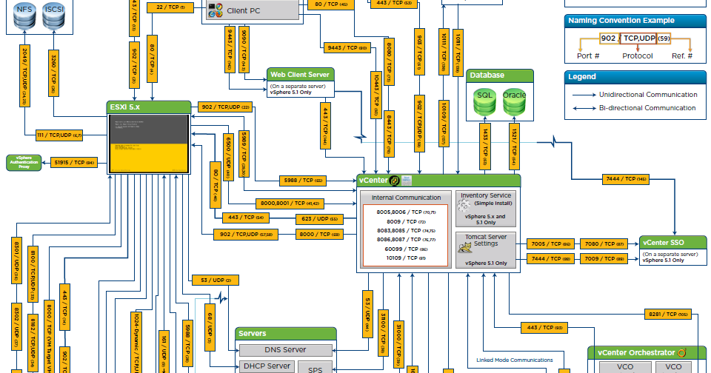Click the 8281 / TCP port label
The width and height of the screenshot is (711, 373).
point(668,314)
